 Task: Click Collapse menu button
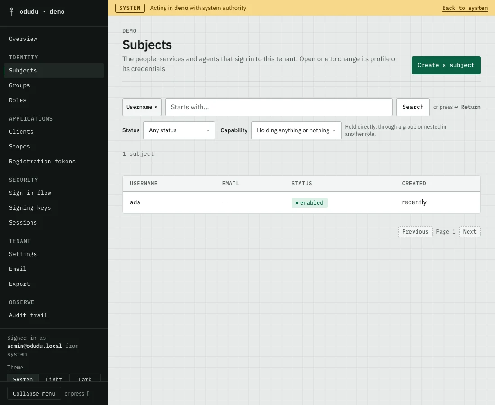(x=34, y=394)
